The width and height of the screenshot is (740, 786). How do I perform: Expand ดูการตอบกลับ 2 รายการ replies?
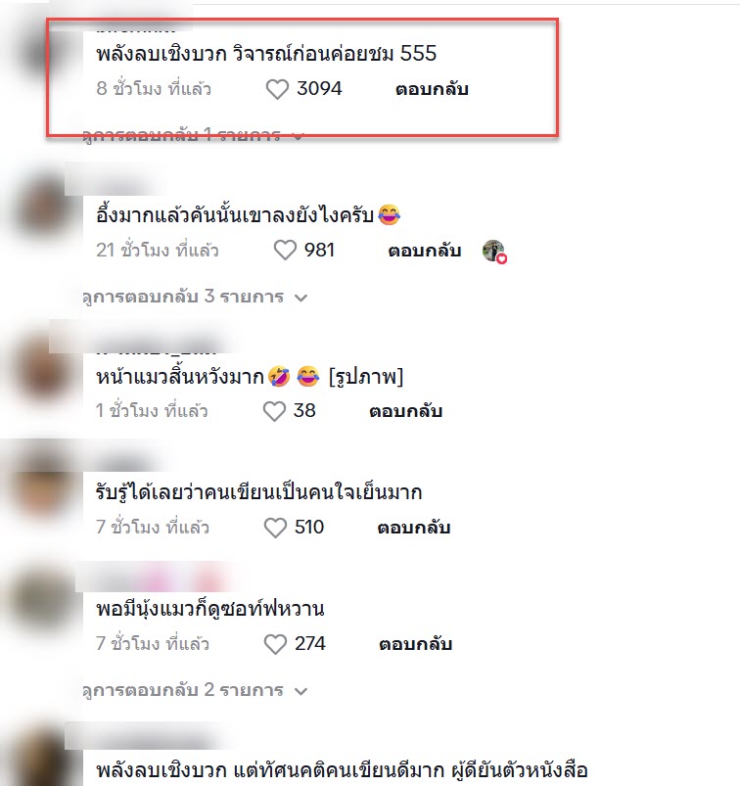point(195,690)
